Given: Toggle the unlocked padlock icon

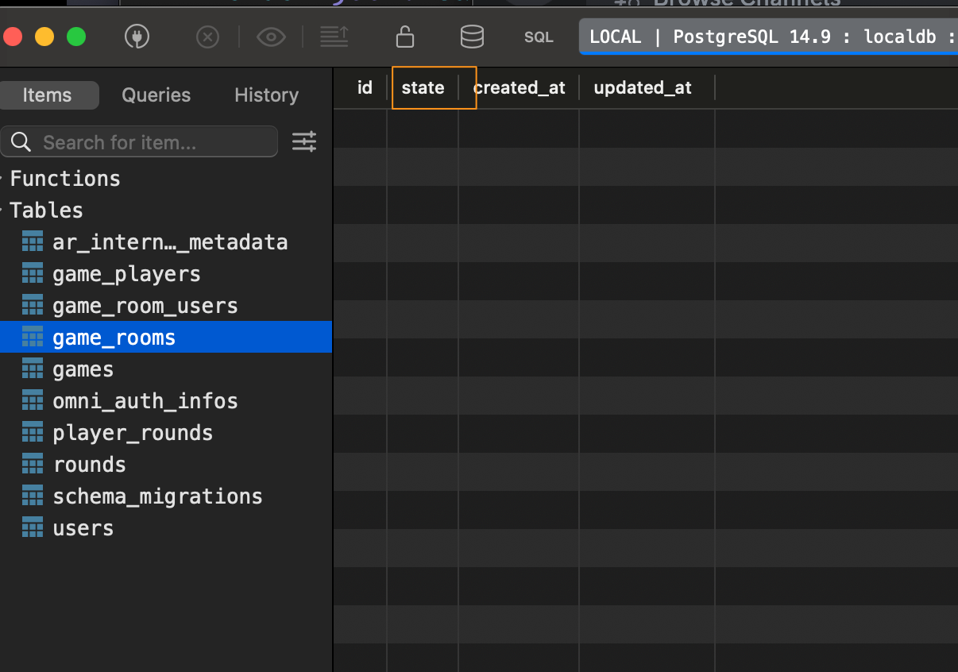Looking at the screenshot, I should point(405,37).
